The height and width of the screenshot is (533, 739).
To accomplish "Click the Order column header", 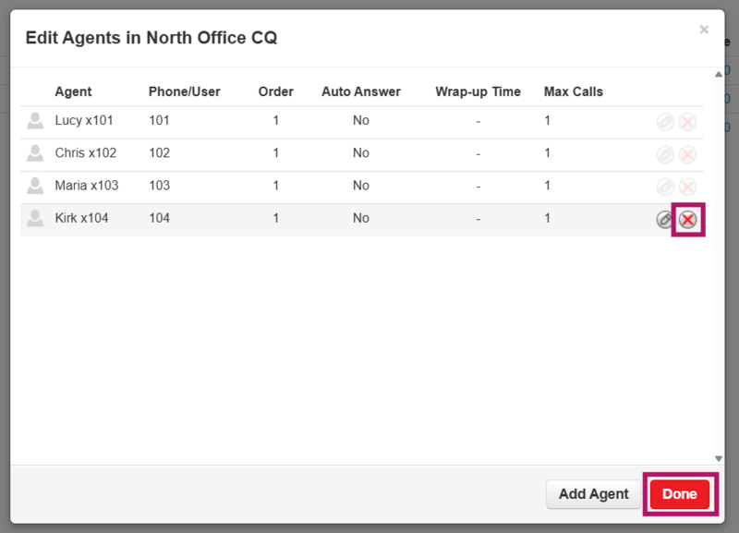I will tap(275, 91).
